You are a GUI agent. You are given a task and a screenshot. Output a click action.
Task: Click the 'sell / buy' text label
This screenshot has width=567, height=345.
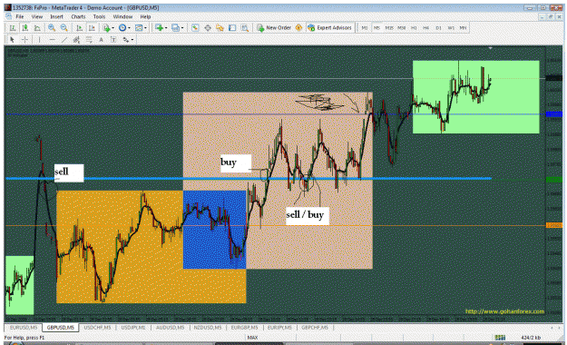click(308, 216)
